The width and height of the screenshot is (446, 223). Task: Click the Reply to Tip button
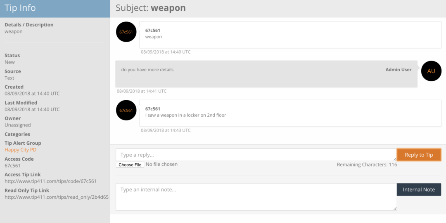419,155
